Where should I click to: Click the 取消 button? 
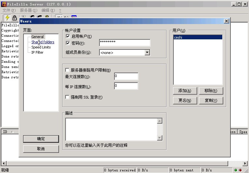(41, 149)
